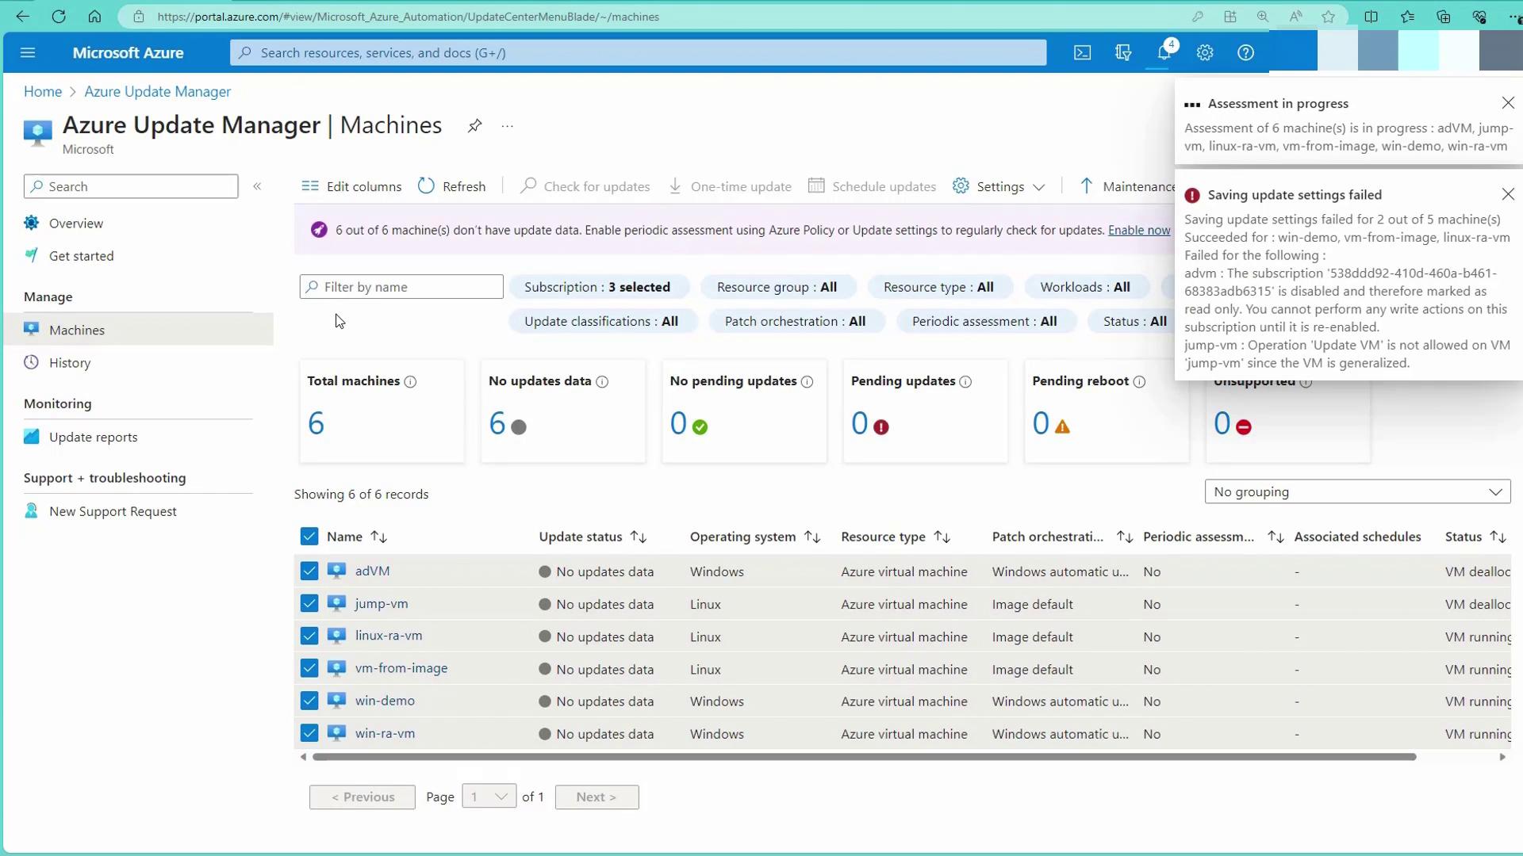This screenshot has height=856, width=1523.
Task: Open the adVM machine link
Action: coord(372,571)
